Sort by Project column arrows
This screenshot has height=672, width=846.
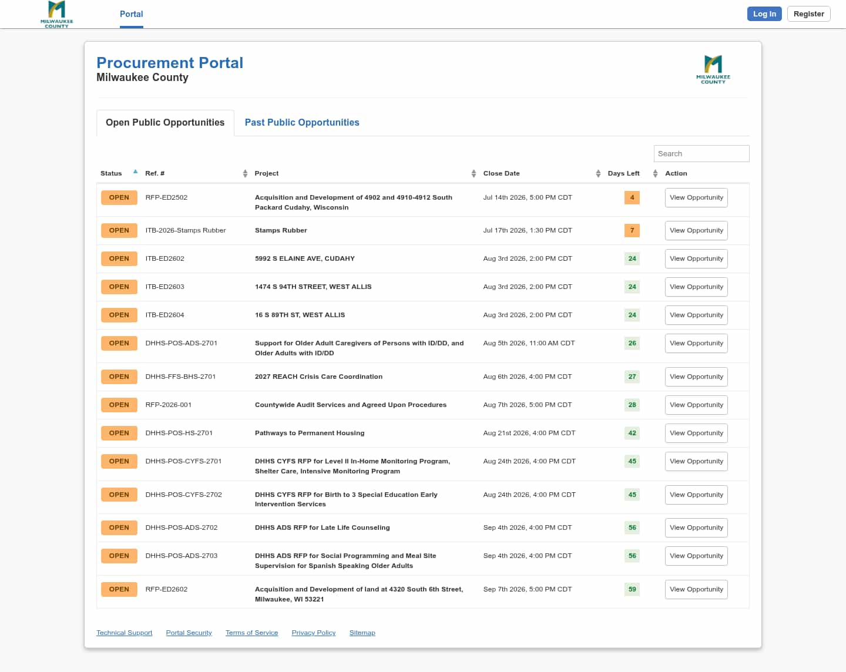(x=474, y=173)
